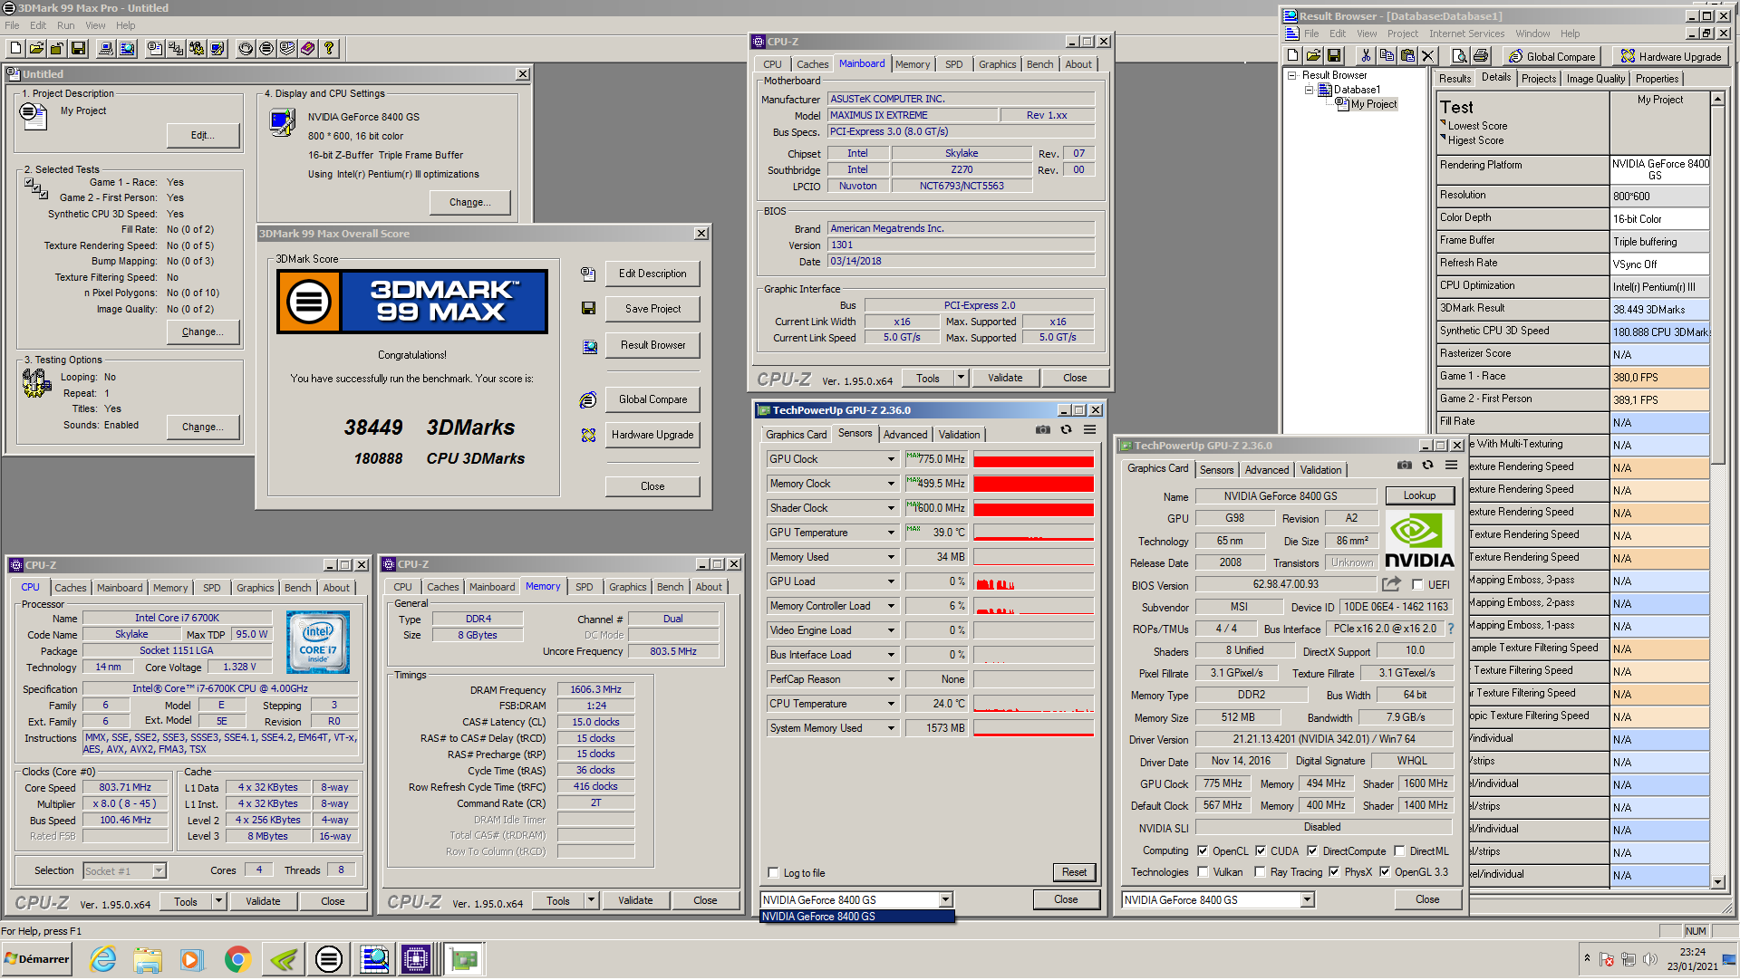
Task: Open GPU Temperature sensor dropdown
Action: pyautogui.click(x=891, y=533)
